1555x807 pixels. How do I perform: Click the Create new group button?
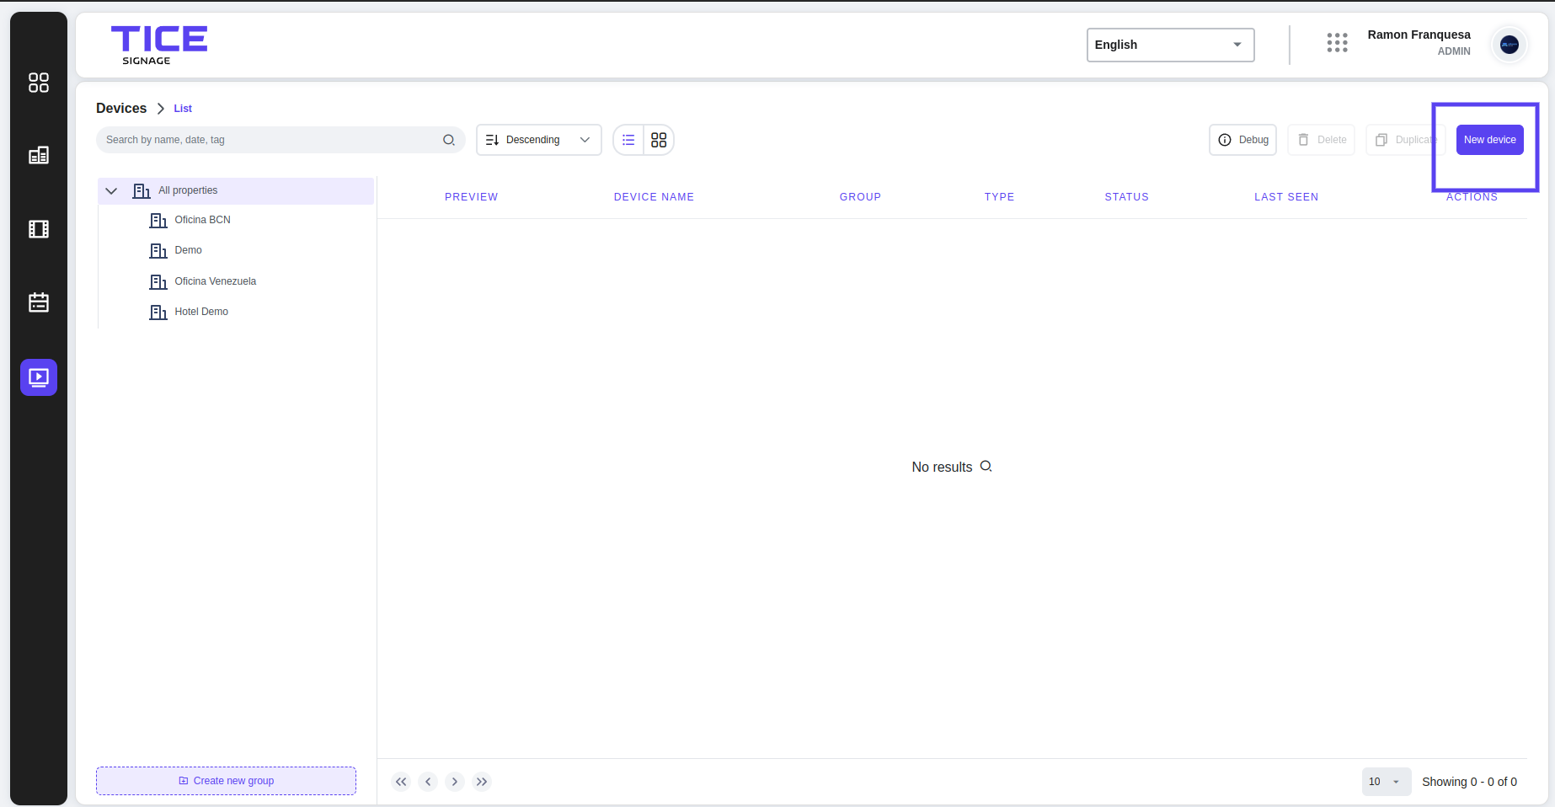226,781
